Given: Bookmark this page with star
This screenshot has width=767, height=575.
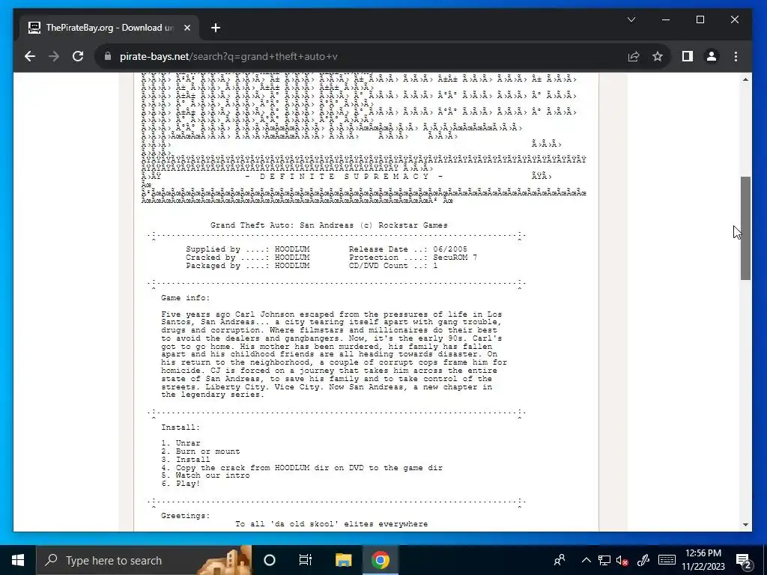Looking at the screenshot, I should (x=658, y=56).
